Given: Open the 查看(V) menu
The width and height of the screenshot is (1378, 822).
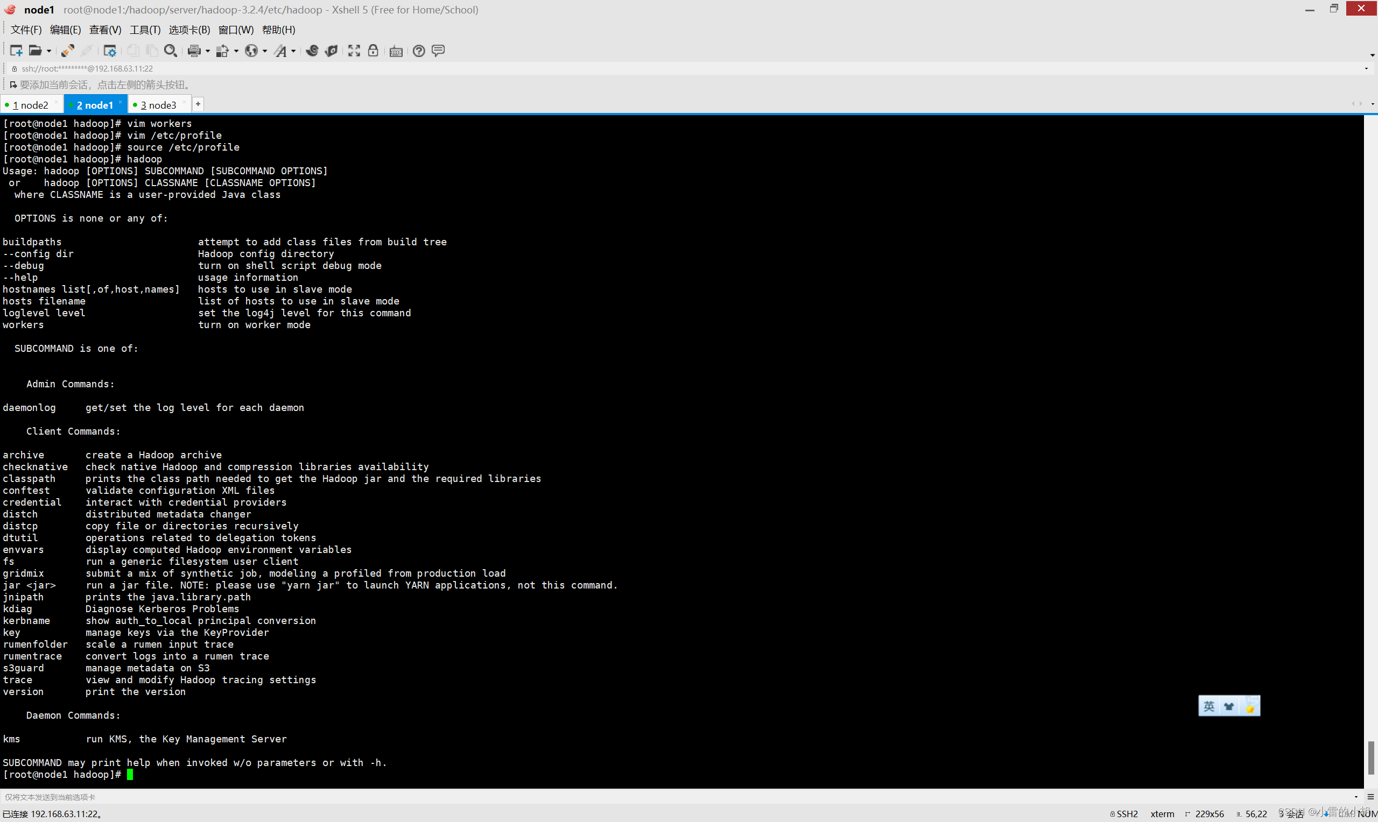Looking at the screenshot, I should coord(106,30).
